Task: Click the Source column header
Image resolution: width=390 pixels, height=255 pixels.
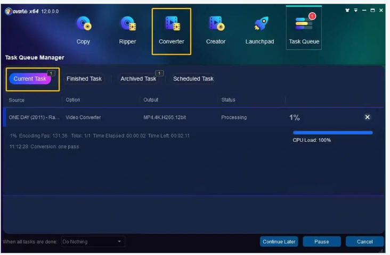Action: (17, 100)
